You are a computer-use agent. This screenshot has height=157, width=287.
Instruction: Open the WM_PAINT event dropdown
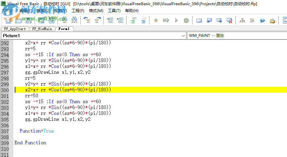pos(237,36)
